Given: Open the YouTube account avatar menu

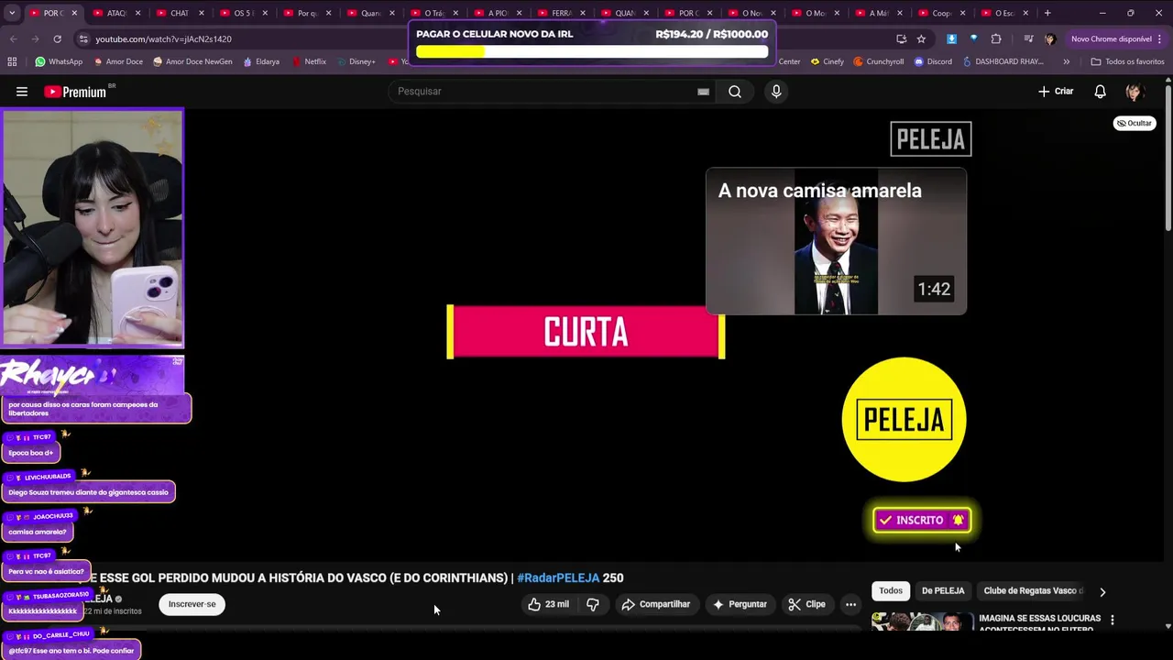Looking at the screenshot, I should (x=1134, y=92).
